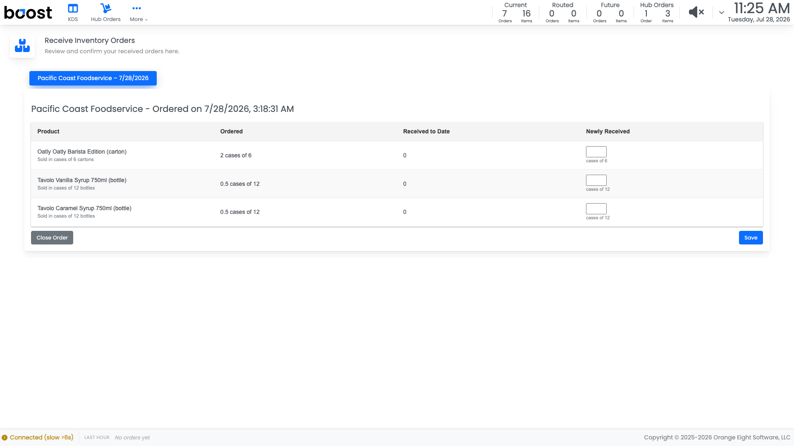Open the KDS view icon
The image size is (794, 446).
coord(73,8)
